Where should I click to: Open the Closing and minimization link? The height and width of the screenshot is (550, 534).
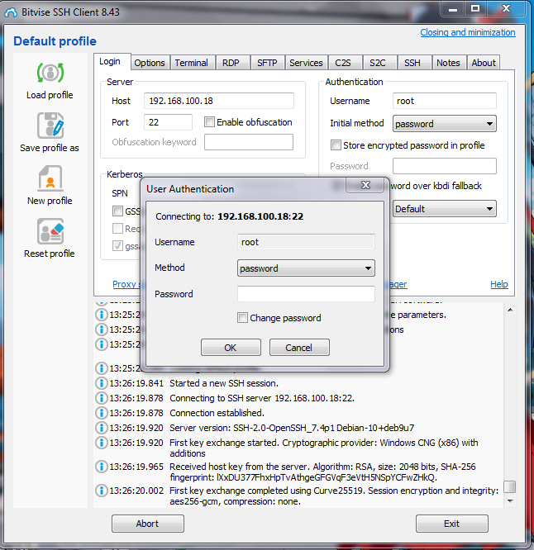(x=468, y=32)
